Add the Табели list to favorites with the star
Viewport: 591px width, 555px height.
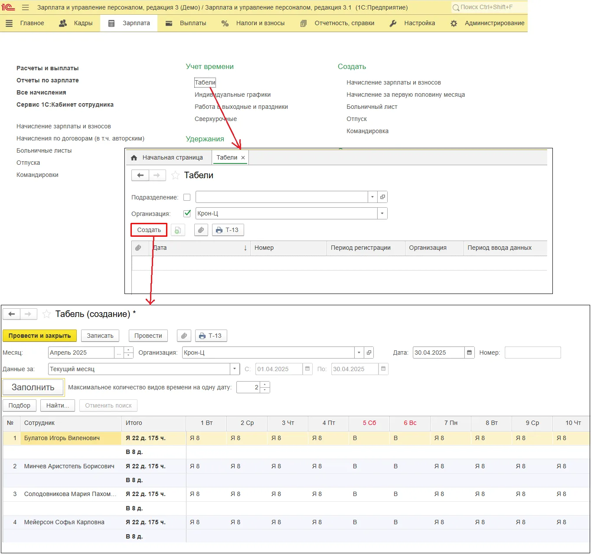(x=175, y=175)
